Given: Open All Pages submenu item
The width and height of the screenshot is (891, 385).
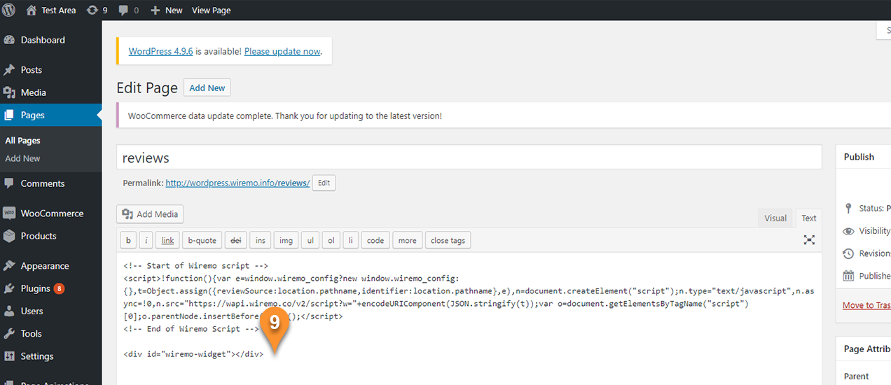Looking at the screenshot, I should click(22, 141).
